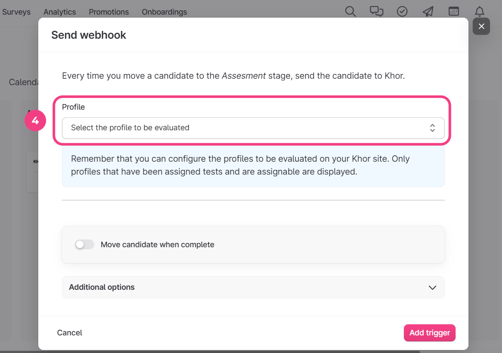Click the paper plane icon
502x353 pixels.
pyautogui.click(x=428, y=12)
